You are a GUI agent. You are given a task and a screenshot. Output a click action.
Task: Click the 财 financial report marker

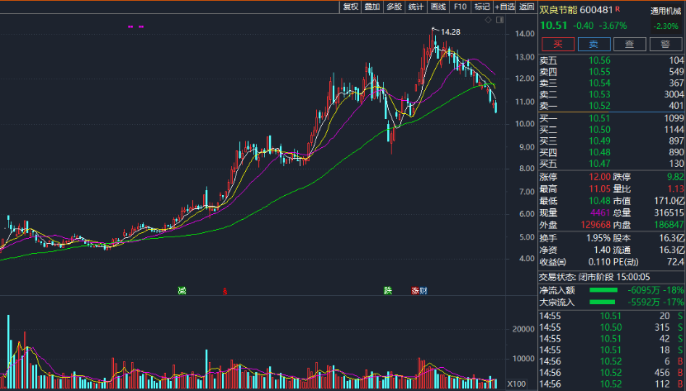423,290
